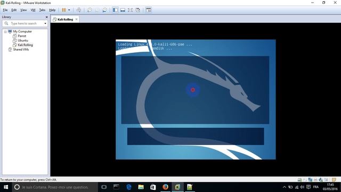The width and height of the screenshot is (341, 192).
Task: Click the Send Ctrl+Alt+Del toolbar icon
Action: click(x=79, y=10)
